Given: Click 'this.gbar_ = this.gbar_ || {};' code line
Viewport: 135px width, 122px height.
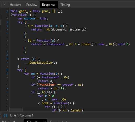Looking at the screenshot, I should [x=36, y=11].
